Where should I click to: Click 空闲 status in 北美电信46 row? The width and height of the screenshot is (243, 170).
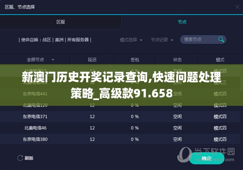click(x=177, y=128)
